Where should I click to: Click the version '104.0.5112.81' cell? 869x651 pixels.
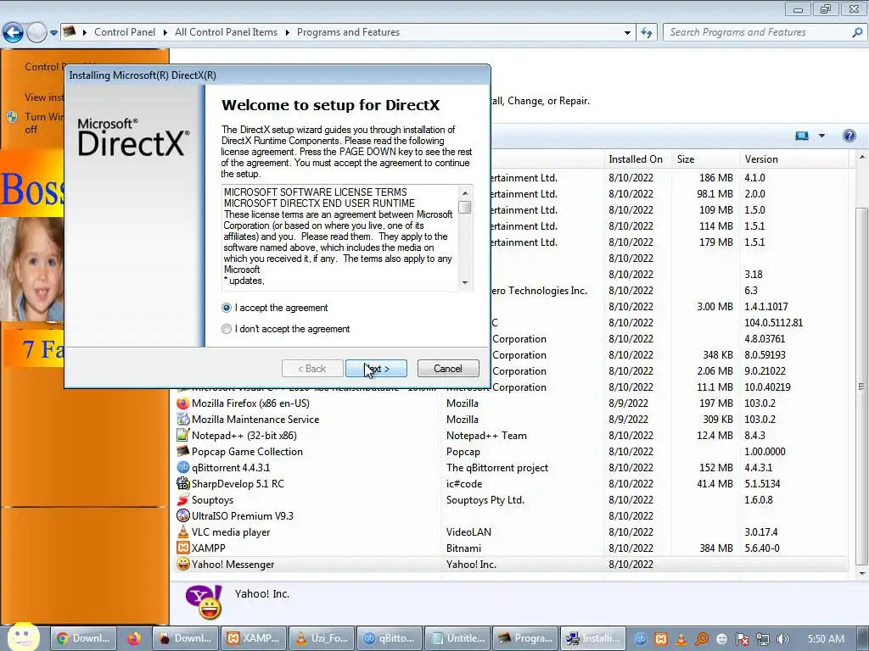pyautogui.click(x=774, y=323)
